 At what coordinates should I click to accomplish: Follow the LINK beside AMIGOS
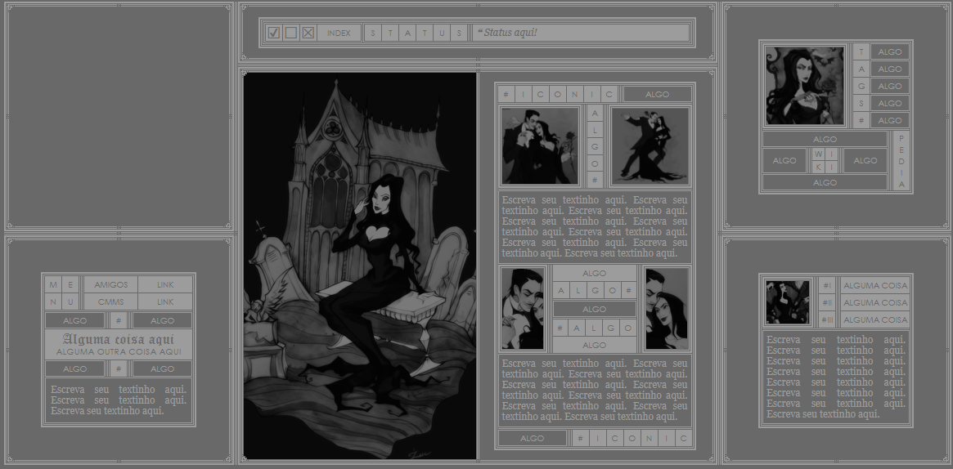[x=165, y=284]
